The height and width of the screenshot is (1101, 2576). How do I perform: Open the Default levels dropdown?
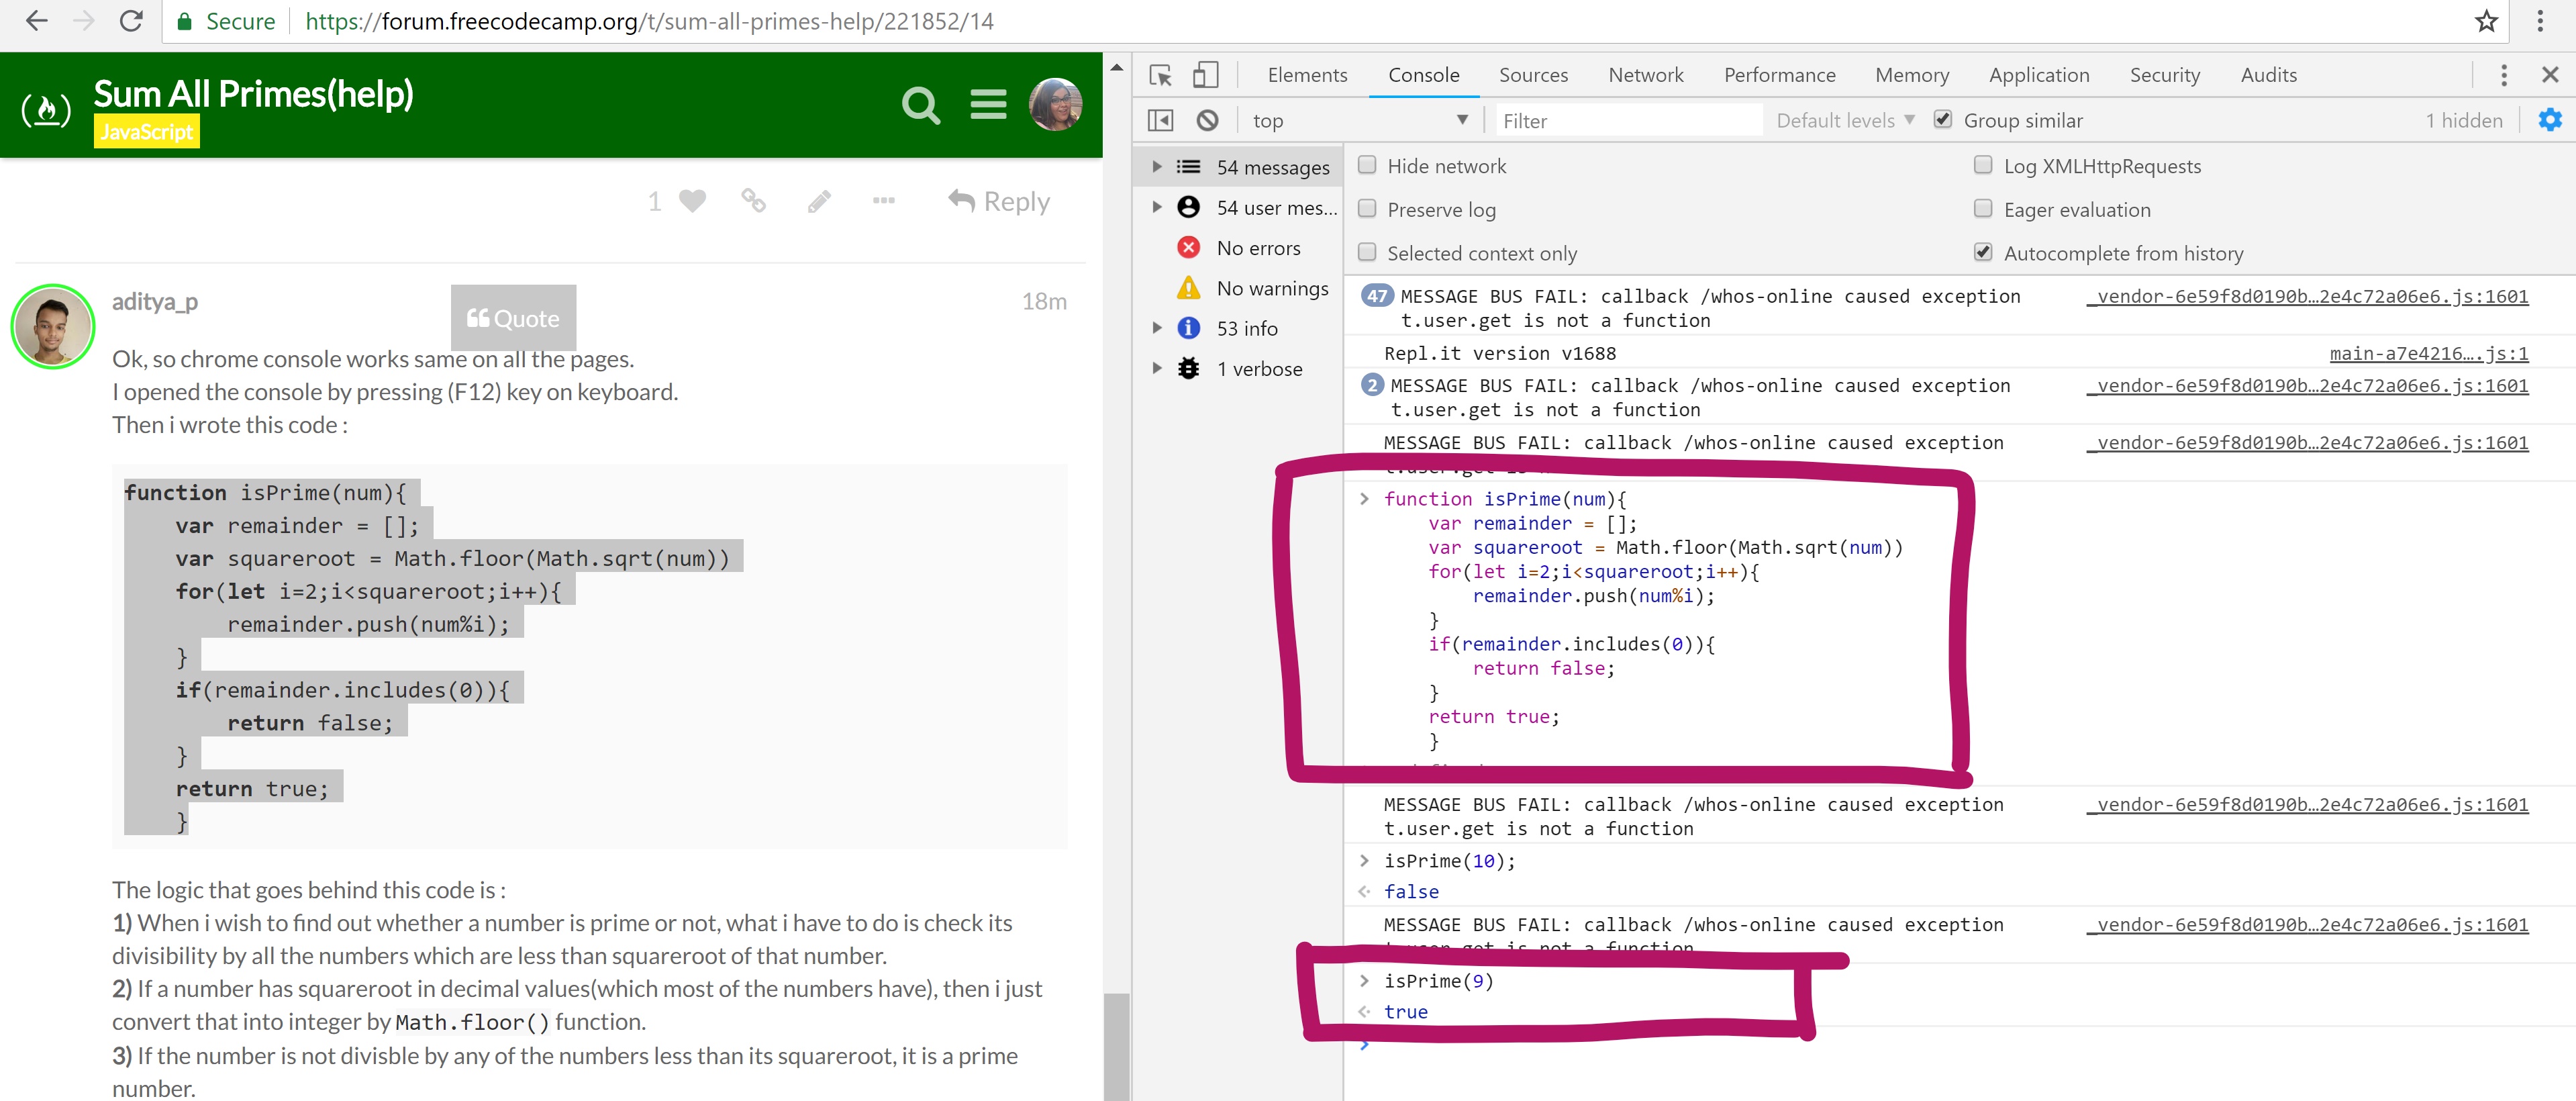1845,120
